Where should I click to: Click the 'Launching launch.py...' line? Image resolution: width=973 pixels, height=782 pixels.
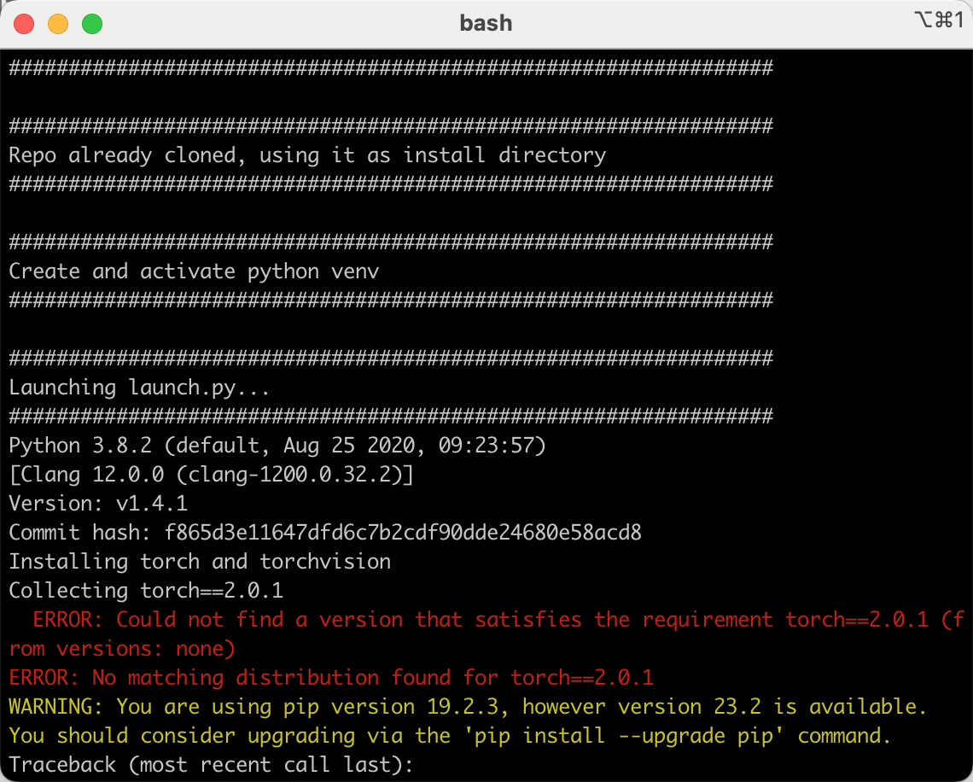point(139,388)
